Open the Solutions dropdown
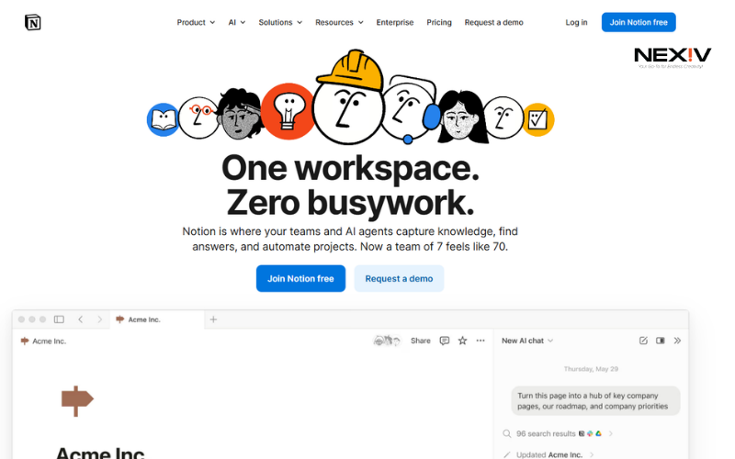Viewport: 735px width, 459px height. (x=280, y=22)
